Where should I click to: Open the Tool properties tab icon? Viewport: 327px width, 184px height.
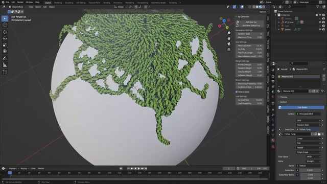(x=273, y=71)
